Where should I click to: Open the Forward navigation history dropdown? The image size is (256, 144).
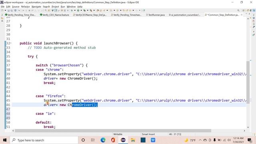pos(140,10)
